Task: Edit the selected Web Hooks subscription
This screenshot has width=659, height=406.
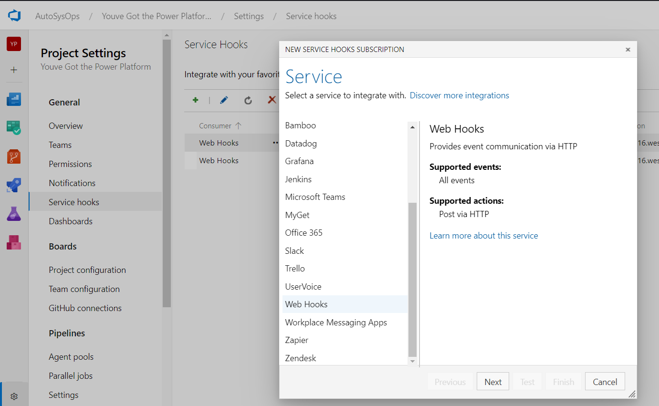Action: 224,100
